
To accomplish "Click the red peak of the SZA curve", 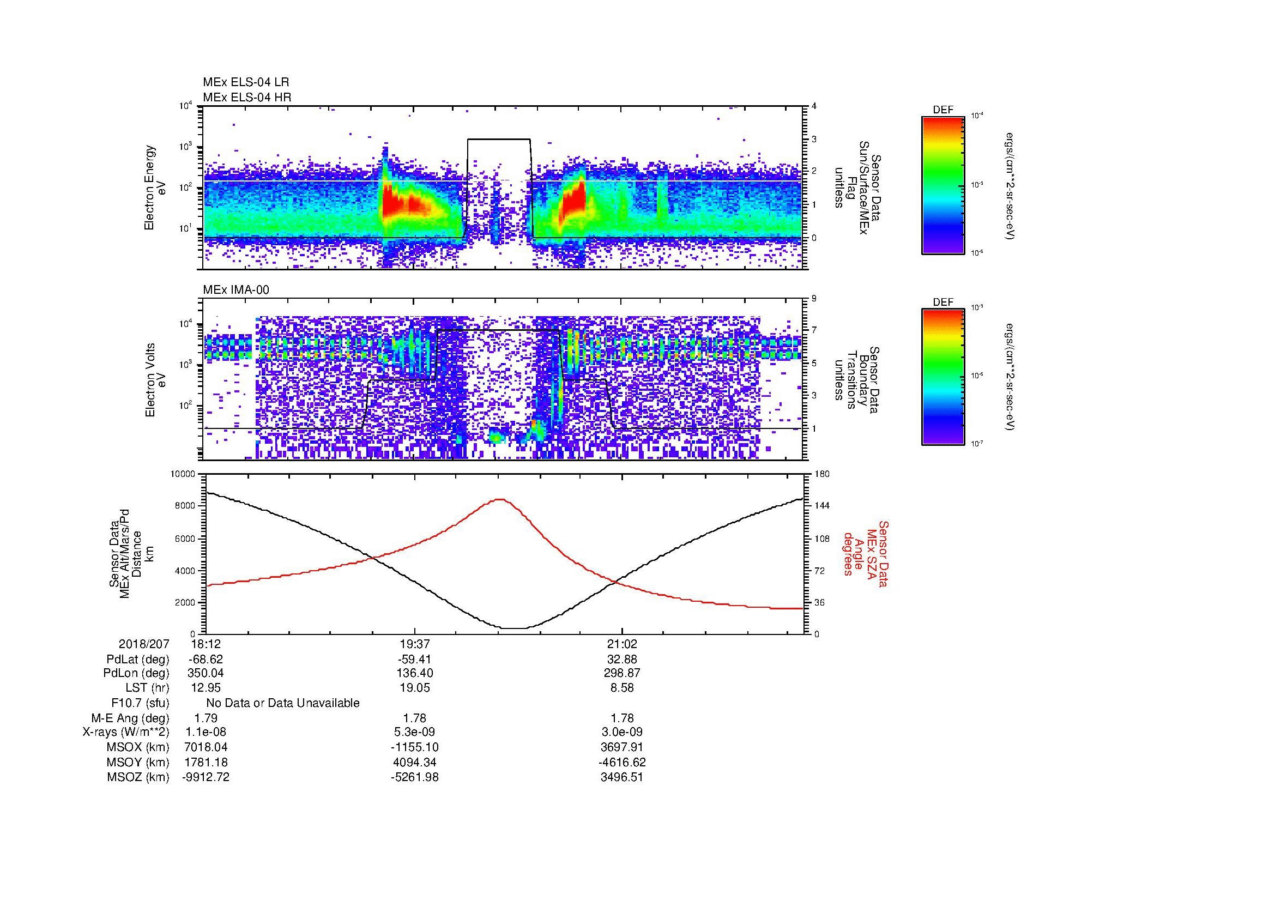I will coord(500,499).
